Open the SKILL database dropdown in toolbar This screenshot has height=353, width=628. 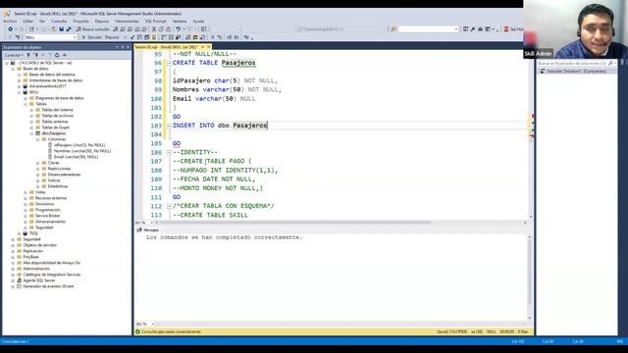[x=75, y=37]
